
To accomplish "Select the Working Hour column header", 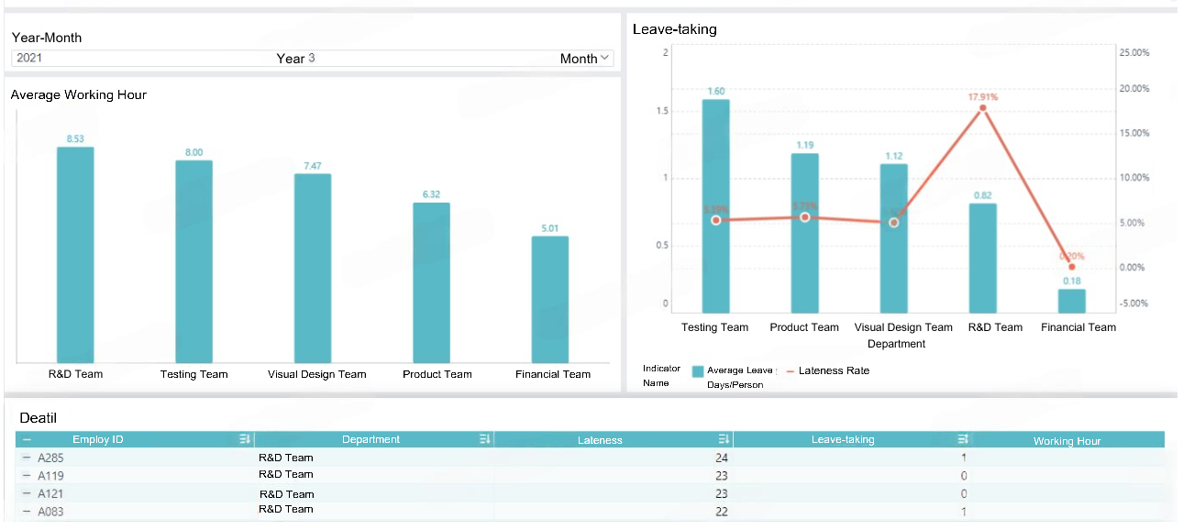I will pos(1066,439).
